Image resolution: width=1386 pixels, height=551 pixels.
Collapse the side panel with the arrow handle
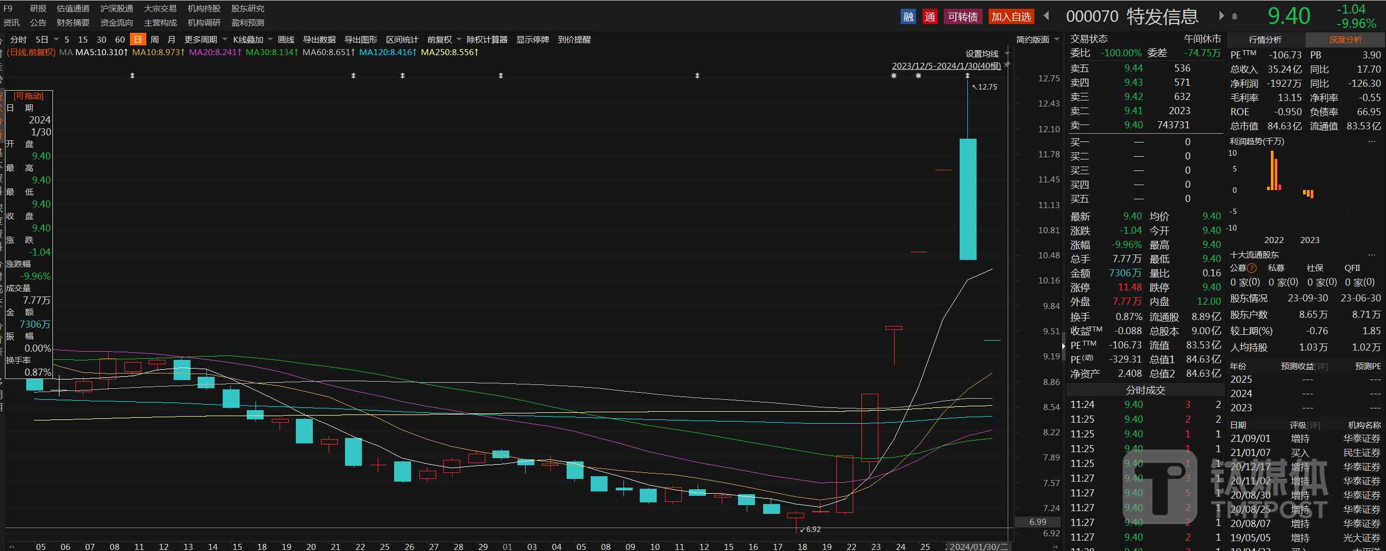1063,346
